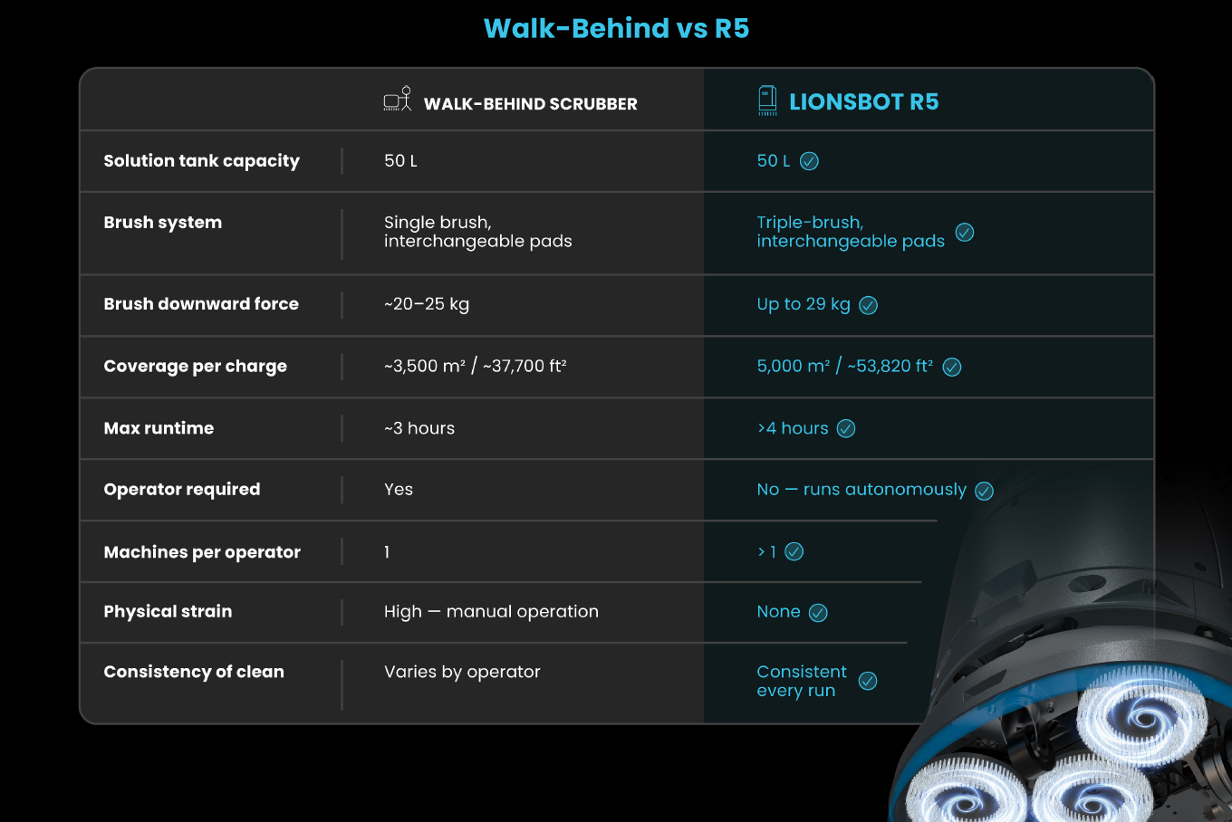Image resolution: width=1232 pixels, height=822 pixels.
Task: Click checkmark beside Triple-brush interchangeable pads
Action: [x=965, y=233]
